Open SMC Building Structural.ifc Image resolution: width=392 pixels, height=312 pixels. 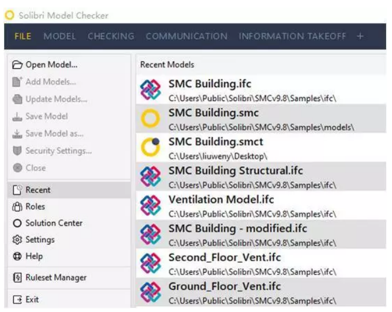pos(261,176)
